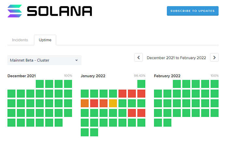The width and height of the screenshot is (228, 141).
Task: Click February 2022's 100% uptime figure
Action: click(214, 76)
